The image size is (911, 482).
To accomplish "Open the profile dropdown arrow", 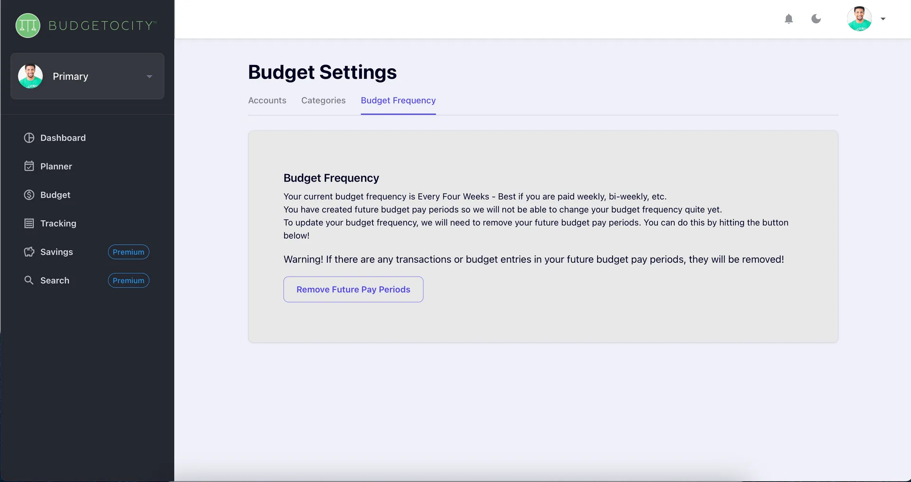I will (883, 19).
